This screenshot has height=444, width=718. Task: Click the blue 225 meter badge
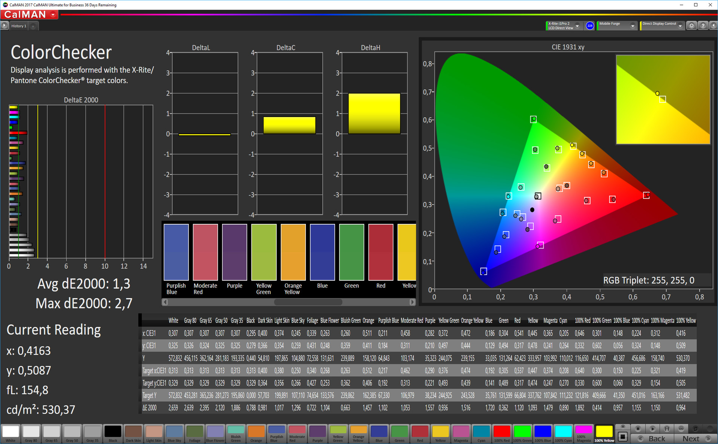(590, 26)
